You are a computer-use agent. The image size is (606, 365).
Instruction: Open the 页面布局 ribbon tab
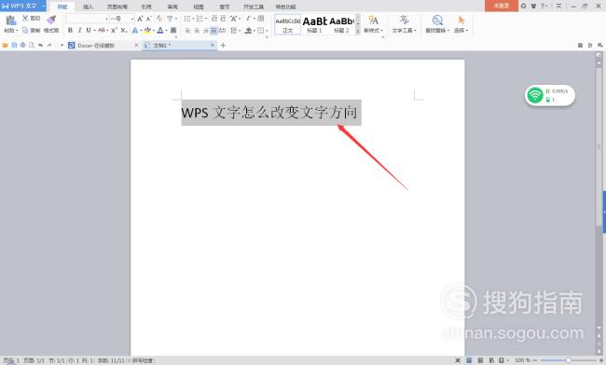tap(117, 7)
